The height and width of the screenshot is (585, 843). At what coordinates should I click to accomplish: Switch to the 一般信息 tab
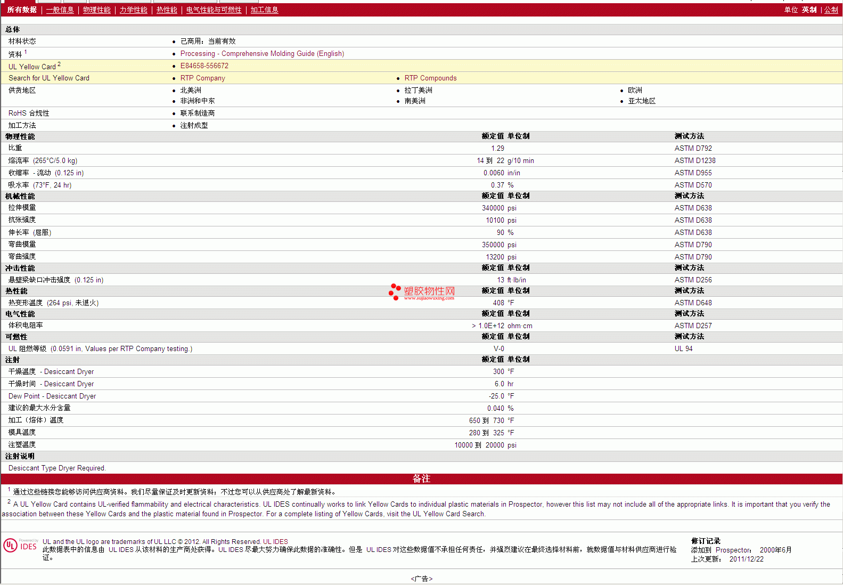(x=60, y=10)
